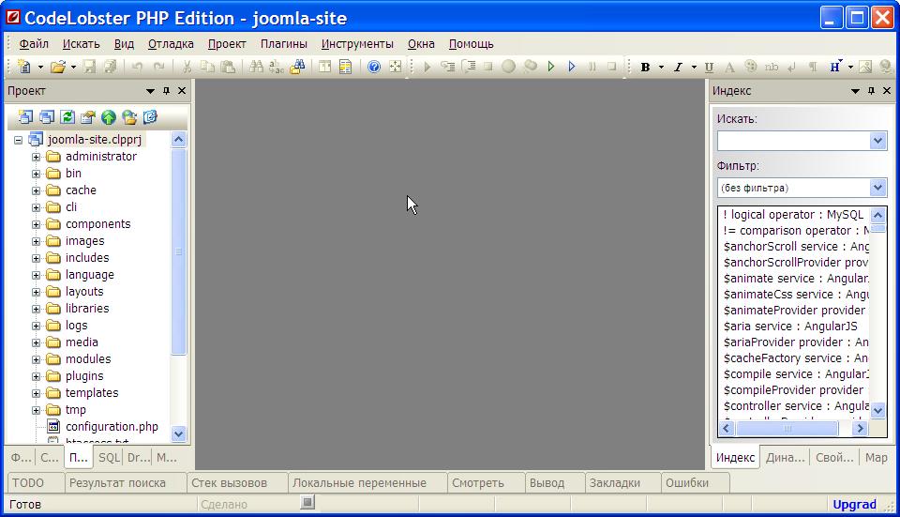Close the Индекс panel

pyautogui.click(x=887, y=91)
